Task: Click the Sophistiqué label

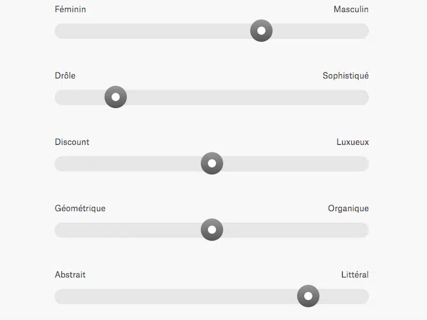Action: (x=345, y=76)
